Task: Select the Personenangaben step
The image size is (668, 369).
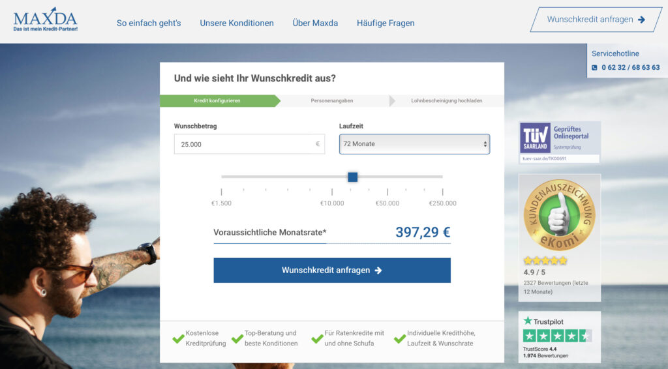Action: point(332,101)
